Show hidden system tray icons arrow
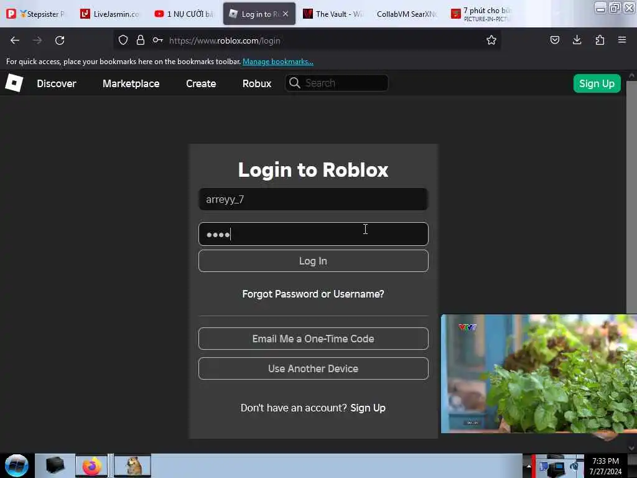 pyautogui.click(x=529, y=466)
